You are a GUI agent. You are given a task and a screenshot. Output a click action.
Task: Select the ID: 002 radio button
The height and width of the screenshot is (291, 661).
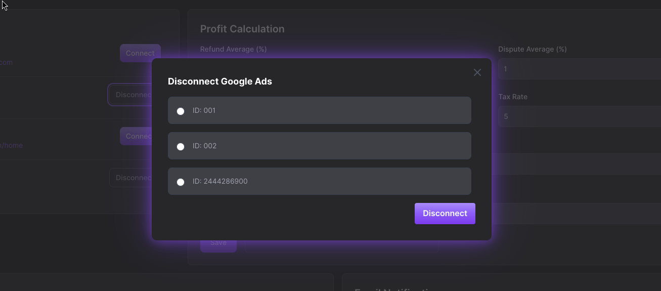pos(181,147)
